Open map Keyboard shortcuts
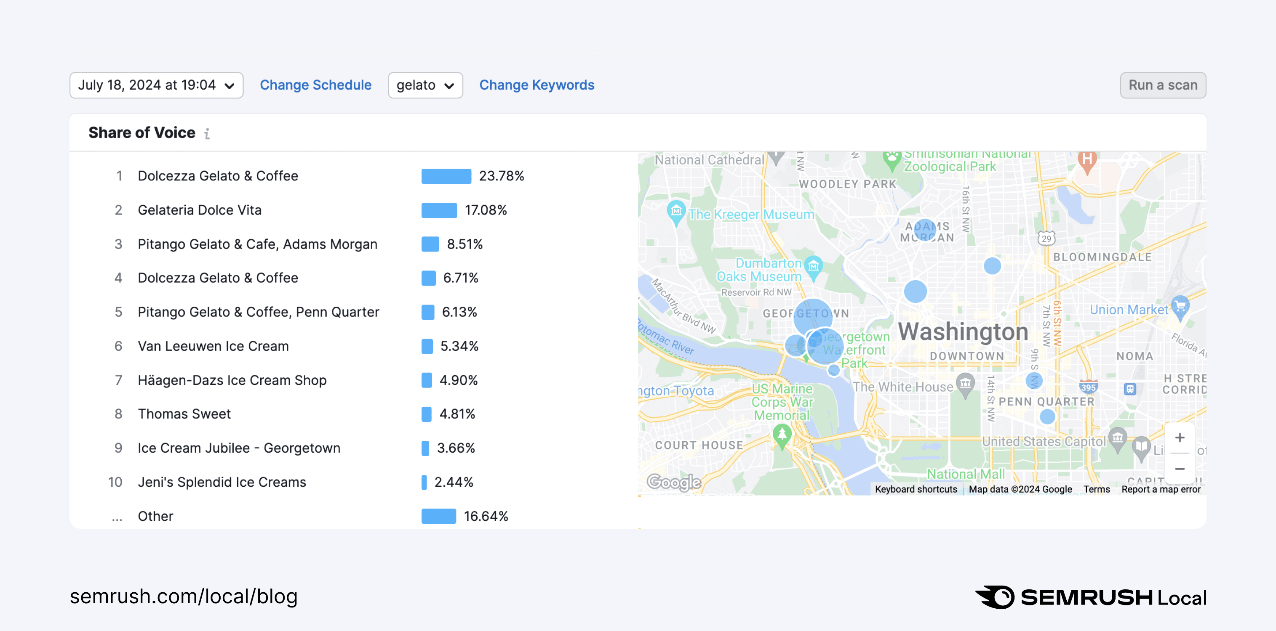1276x631 pixels. tap(916, 489)
